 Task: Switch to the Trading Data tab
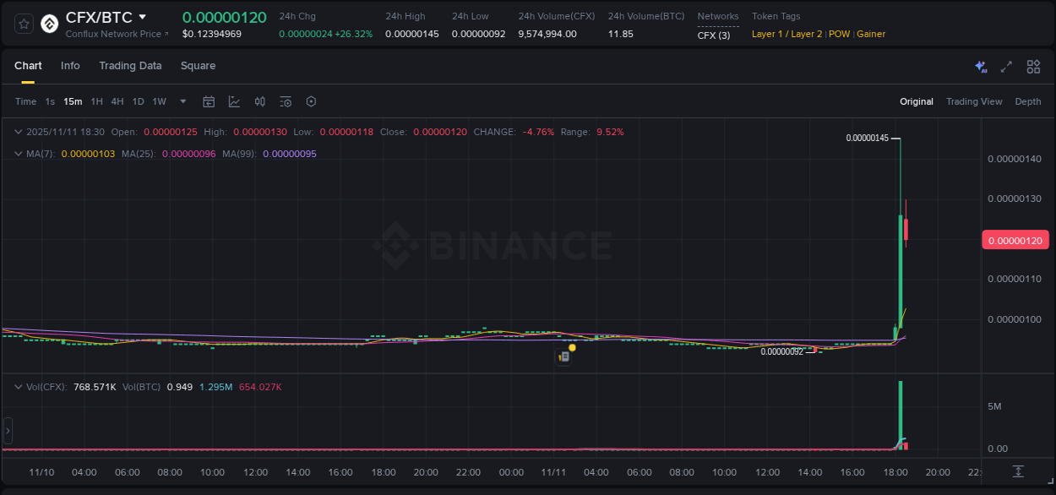[130, 66]
